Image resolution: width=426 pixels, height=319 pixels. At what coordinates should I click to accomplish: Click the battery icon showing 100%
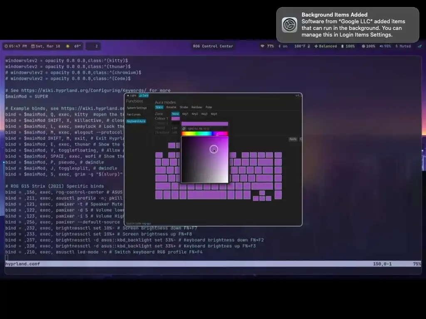tap(342, 46)
